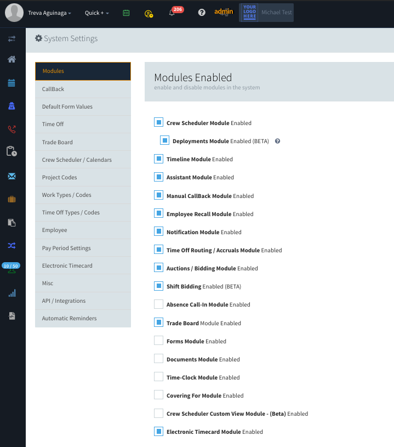Image resolution: width=394 pixels, height=447 pixels.
Task: Toggle Time Off Routing / Accruals checkbox
Action: 159,250
